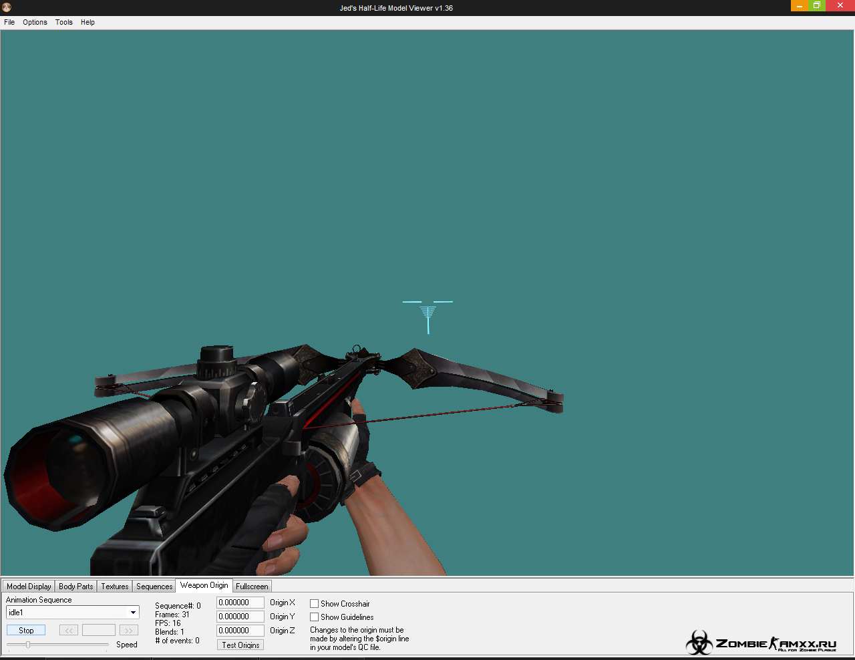Viewport: 855px width, 660px height.
Task: Close the Model Viewer window
Action: [x=840, y=5]
